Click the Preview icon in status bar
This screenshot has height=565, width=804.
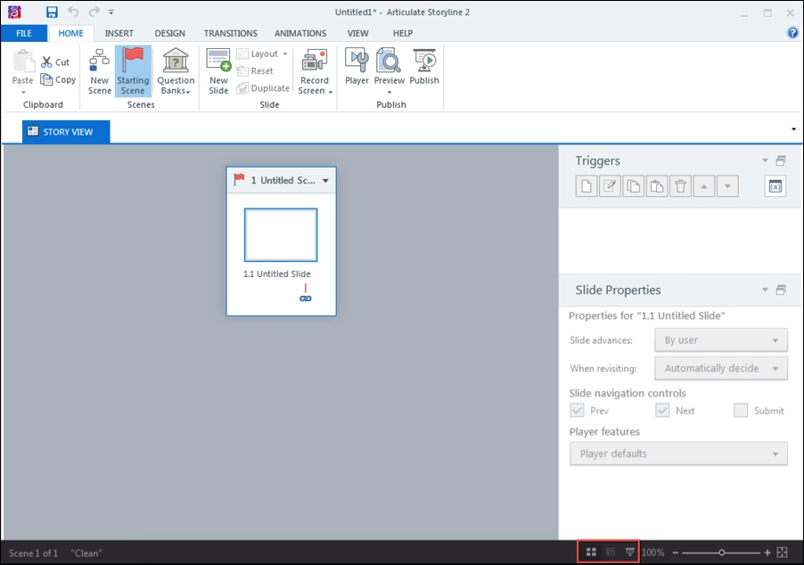click(x=629, y=553)
